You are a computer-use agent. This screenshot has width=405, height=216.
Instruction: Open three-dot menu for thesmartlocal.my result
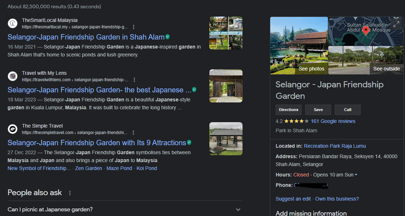(x=134, y=27)
